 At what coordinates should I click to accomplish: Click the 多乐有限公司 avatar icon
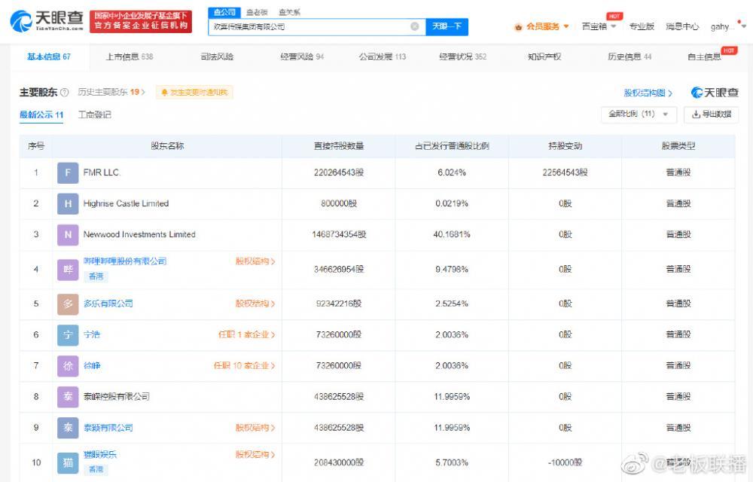(x=68, y=304)
